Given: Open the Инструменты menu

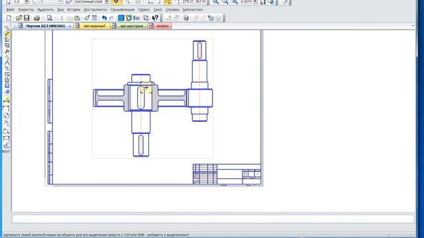Looking at the screenshot, I should point(95,9).
